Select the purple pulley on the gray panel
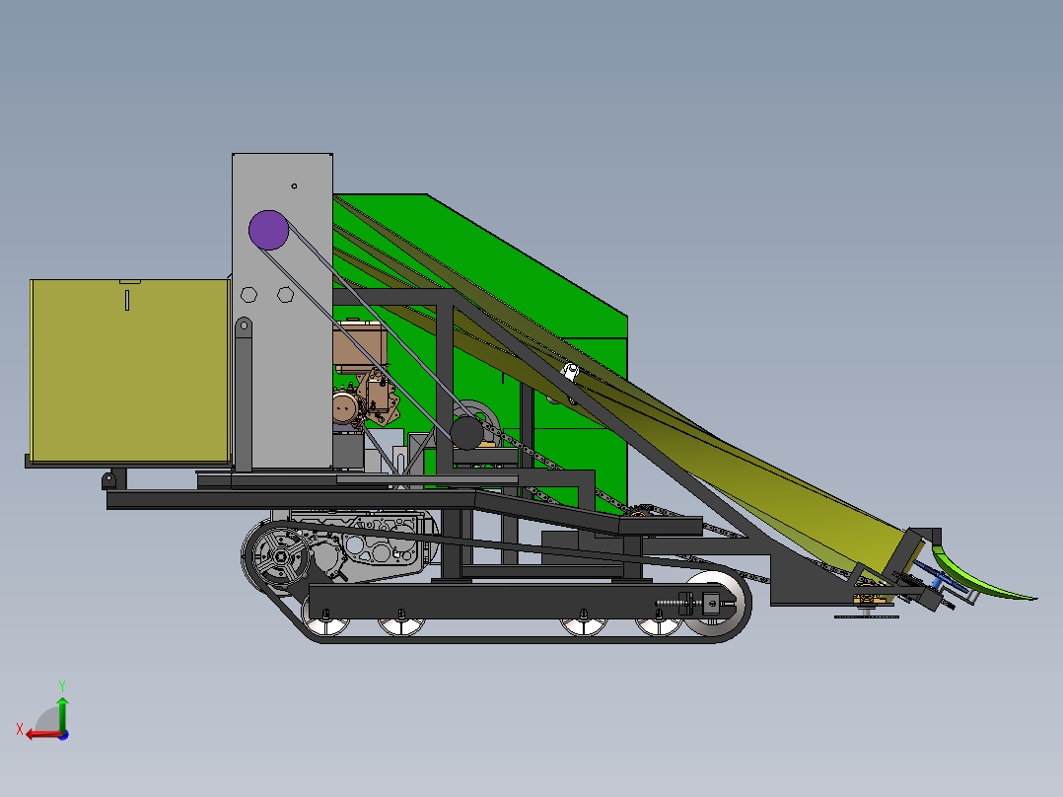The height and width of the screenshot is (797, 1063). tap(268, 230)
